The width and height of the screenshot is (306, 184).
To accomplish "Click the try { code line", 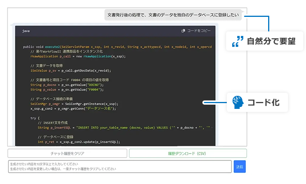I will [x=35, y=118].
